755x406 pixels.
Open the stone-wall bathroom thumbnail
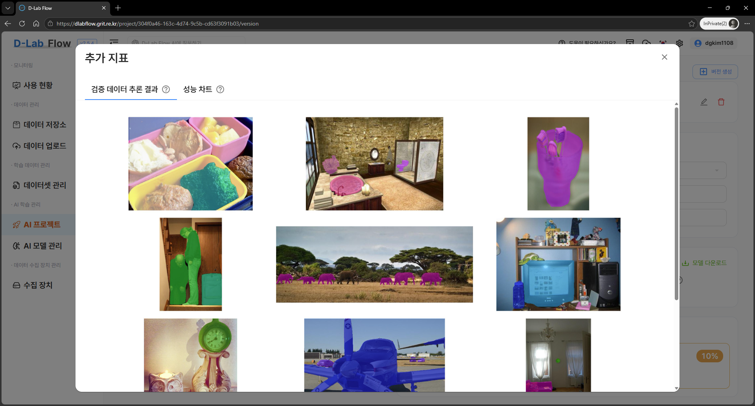pyautogui.click(x=374, y=164)
